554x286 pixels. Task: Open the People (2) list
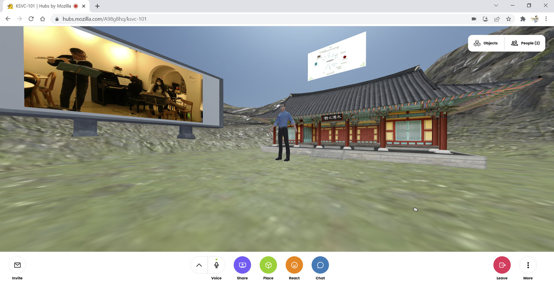click(525, 43)
